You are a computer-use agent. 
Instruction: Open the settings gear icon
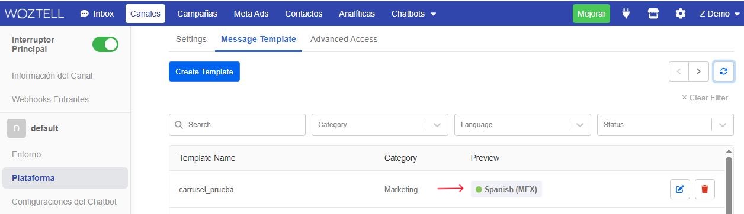[681, 14]
